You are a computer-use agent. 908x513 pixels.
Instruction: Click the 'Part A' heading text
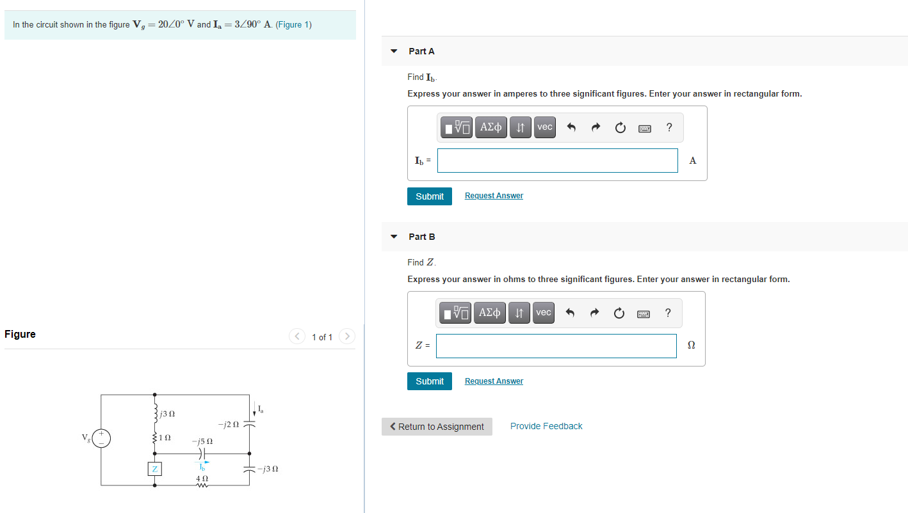click(421, 51)
